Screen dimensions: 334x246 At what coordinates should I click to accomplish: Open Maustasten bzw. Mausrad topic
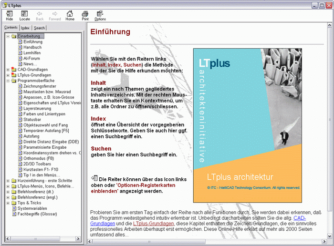pos(47,92)
